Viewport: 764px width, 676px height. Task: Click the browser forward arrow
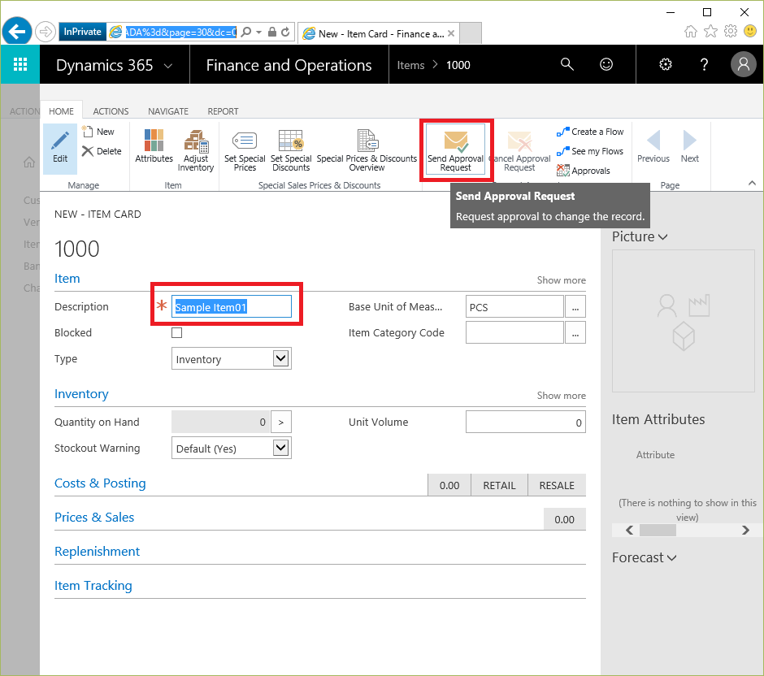[x=46, y=32]
